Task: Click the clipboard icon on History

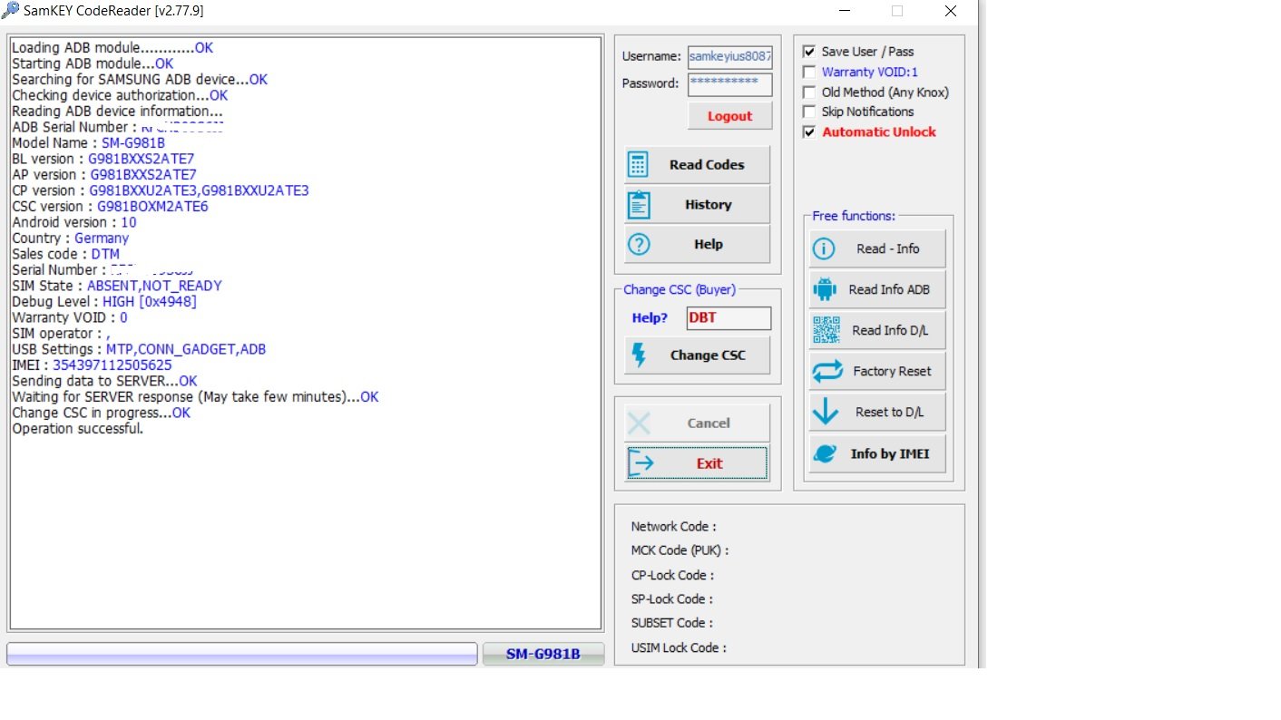Action: [639, 205]
